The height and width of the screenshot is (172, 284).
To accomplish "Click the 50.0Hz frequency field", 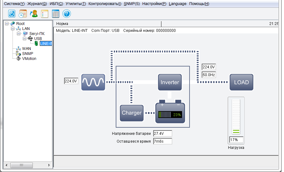I will point(209,75).
